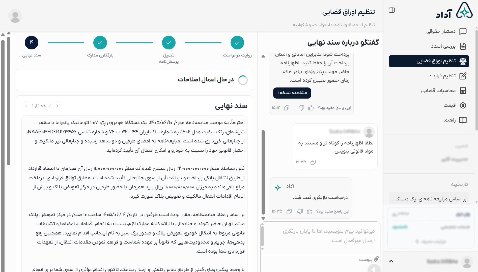Click the در حال اعمال اصلاحات progress spinner
Viewport: 478px width, 272px height.
point(243,80)
